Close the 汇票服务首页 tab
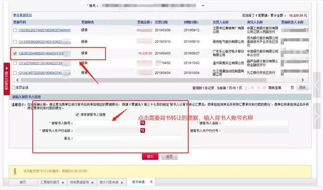323x190 pixels. pos(63,182)
